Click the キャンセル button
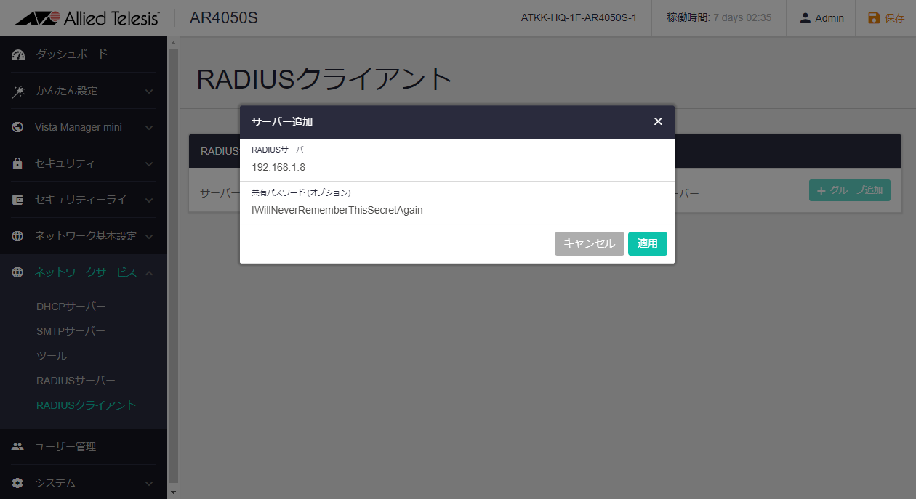This screenshot has width=916, height=499. click(590, 244)
